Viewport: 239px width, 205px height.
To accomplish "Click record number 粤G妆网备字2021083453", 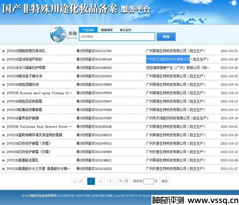I will tap(94, 76).
